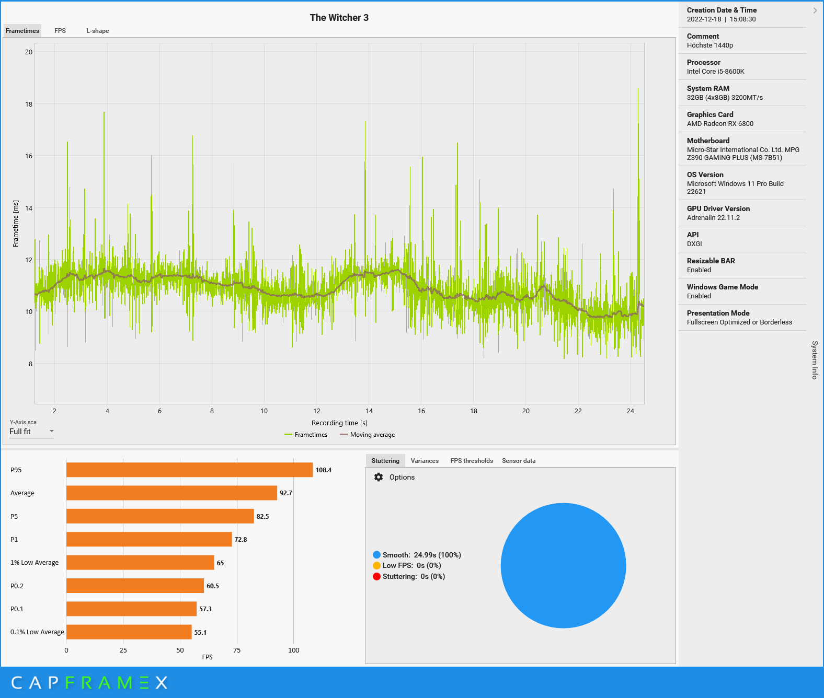Image resolution: width=824 pixels, height=698 pixels.
Task: Click the P95 bar in FPS chart
Action: (189, 470)
